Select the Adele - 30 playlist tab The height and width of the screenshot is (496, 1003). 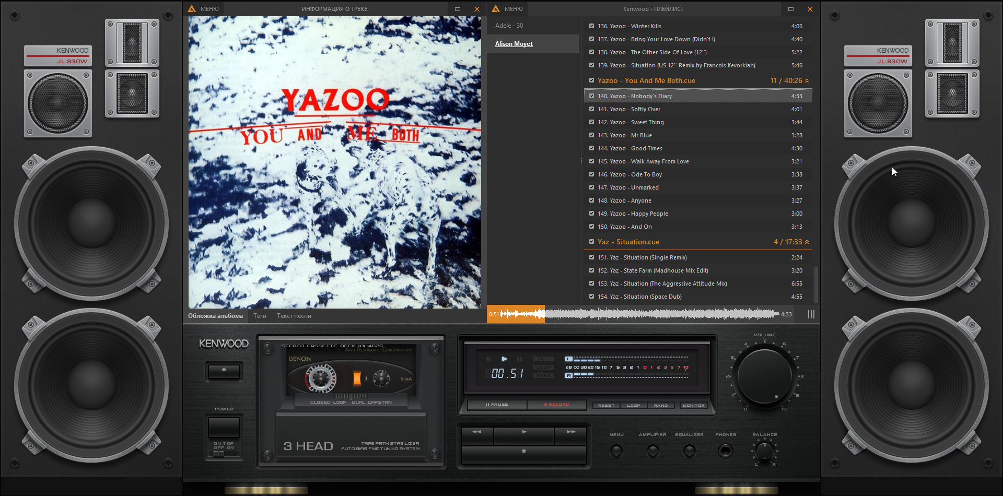pos(533,26)
